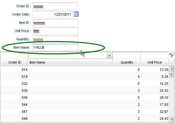Click the unit price 13.28 cell
This screenshot has height=123, width=175.
point(155,70)
